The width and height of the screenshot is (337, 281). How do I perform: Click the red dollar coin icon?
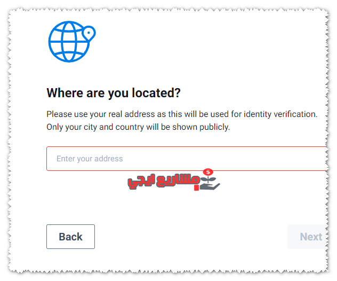click(x=208, y=172)
